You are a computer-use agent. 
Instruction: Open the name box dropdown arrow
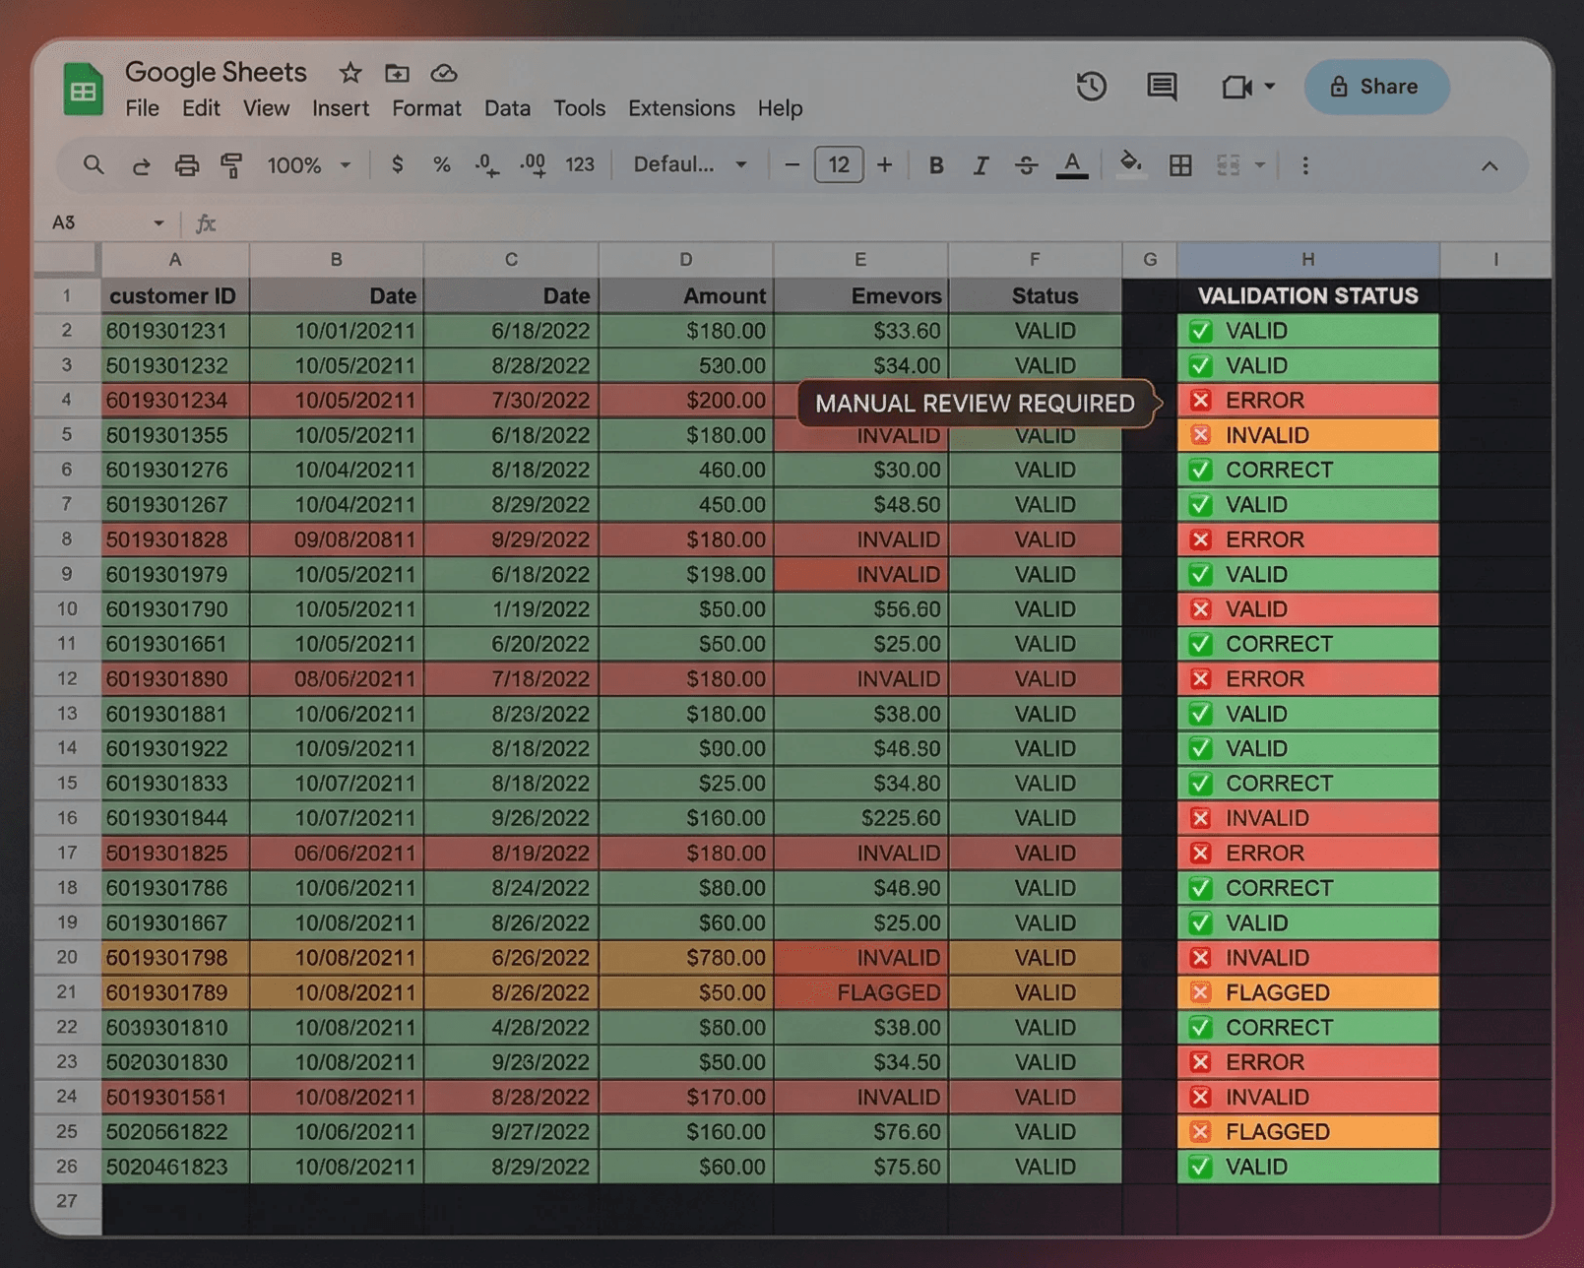pos(158,223)
